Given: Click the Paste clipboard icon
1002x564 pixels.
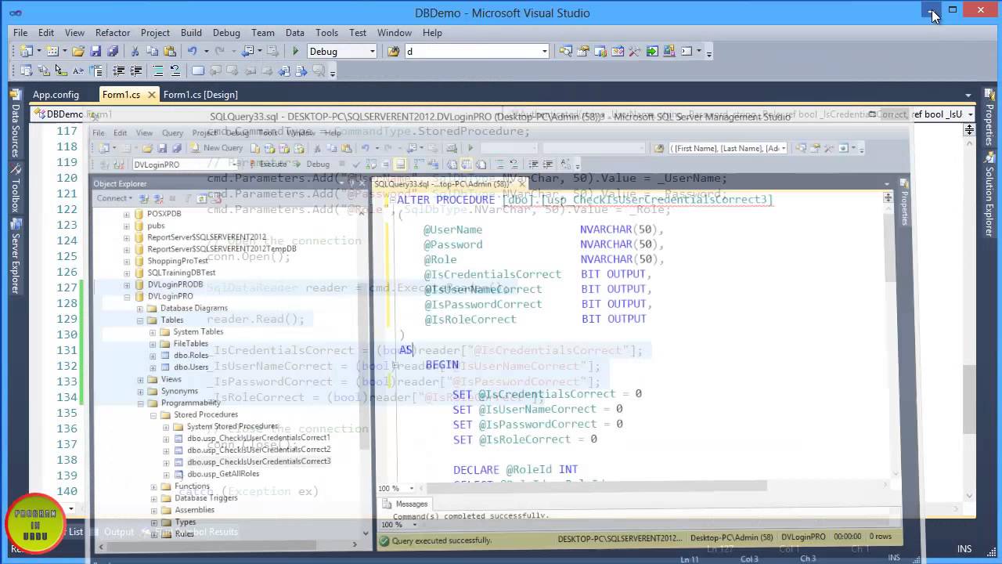Looking at the screenshot, I should tap(170, 51).
